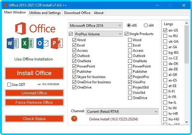The height and width of the screenshot is (135, 192).
Task: Check the es-ES language
Action: click(x=165, y=80)
